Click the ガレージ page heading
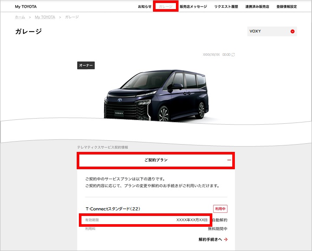This screenshot has height=251, width=312. (x=29, y=32)
